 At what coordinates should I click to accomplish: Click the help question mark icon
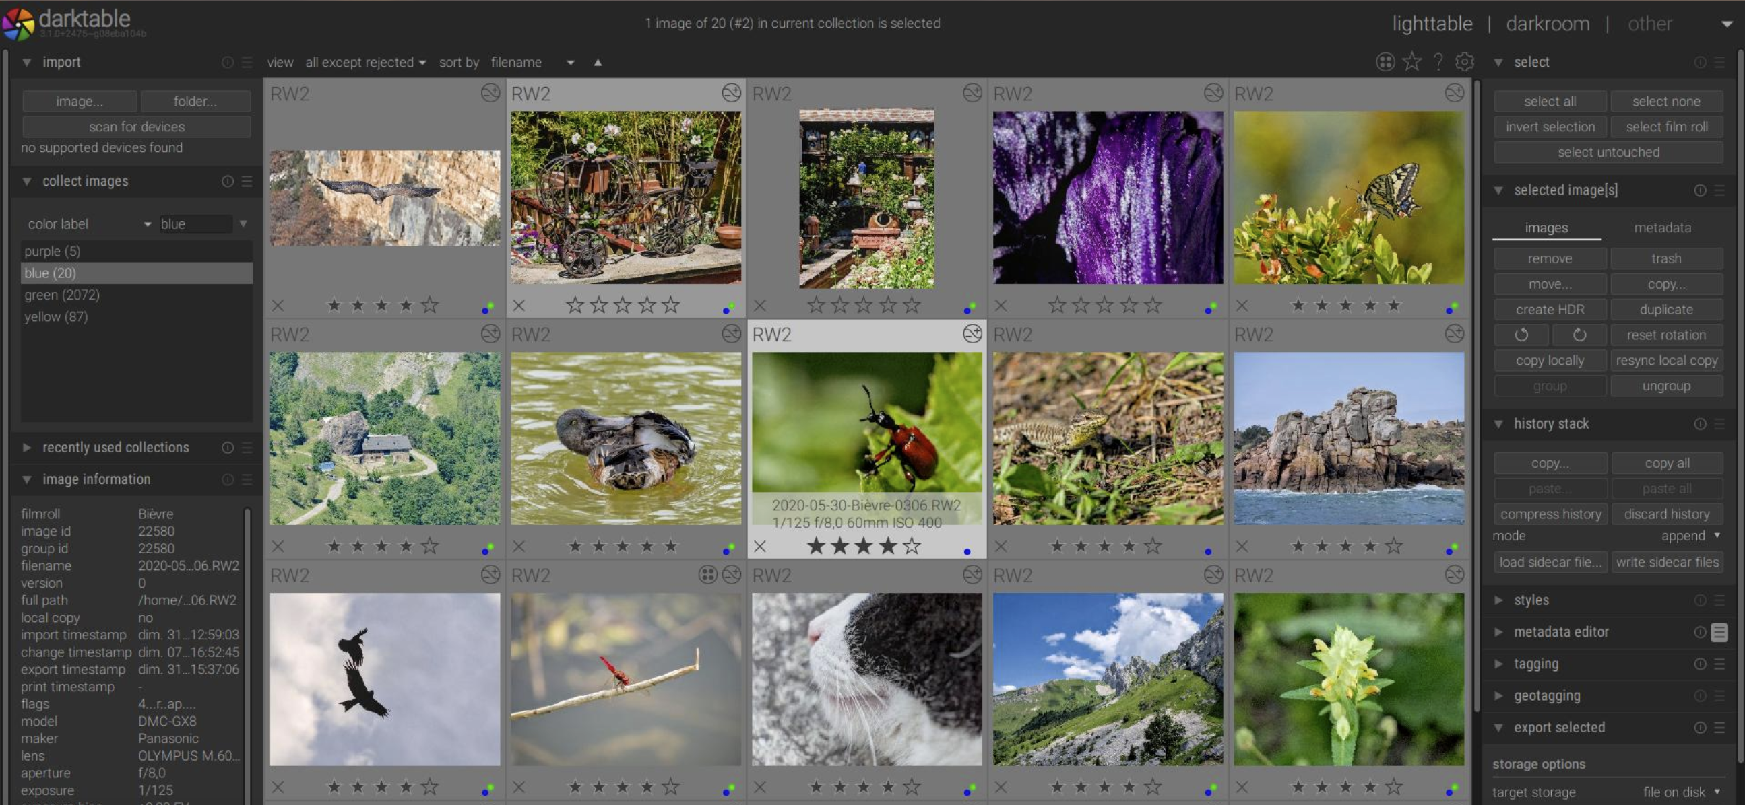tap(1438, 61)
